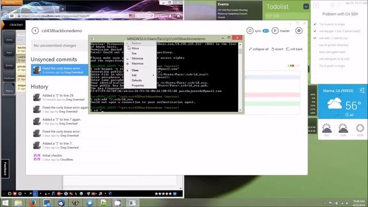Viewport: 368px width, 207px height.
Task: Check 'ssh-add [path to id_rsa]' todo item
Action: coord(315,59)
